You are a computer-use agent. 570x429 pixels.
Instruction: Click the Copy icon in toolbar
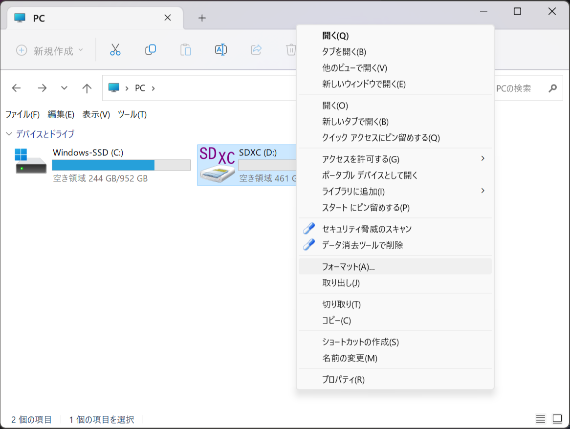click(x=151, y=50)
